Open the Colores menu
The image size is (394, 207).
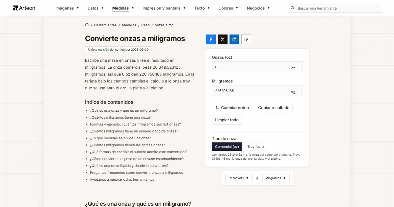click(x=229, y=8)
